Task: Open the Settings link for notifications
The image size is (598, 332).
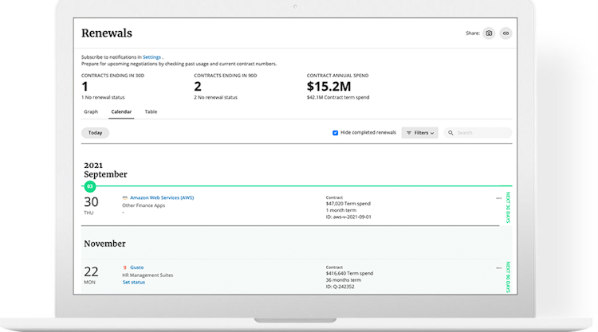Action: click(151, 57)
